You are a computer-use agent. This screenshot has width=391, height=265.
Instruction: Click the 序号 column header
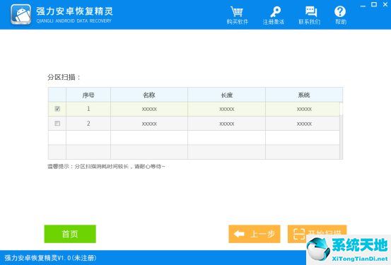click(x=88, y=95)
